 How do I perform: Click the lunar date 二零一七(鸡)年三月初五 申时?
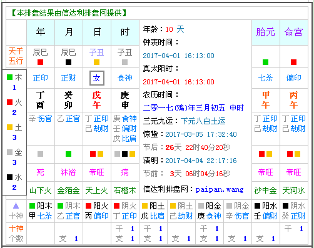(193, 108)
